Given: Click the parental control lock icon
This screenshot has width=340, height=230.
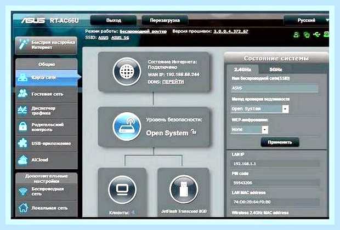Looking at the screenshot, I should coord(23,127).
